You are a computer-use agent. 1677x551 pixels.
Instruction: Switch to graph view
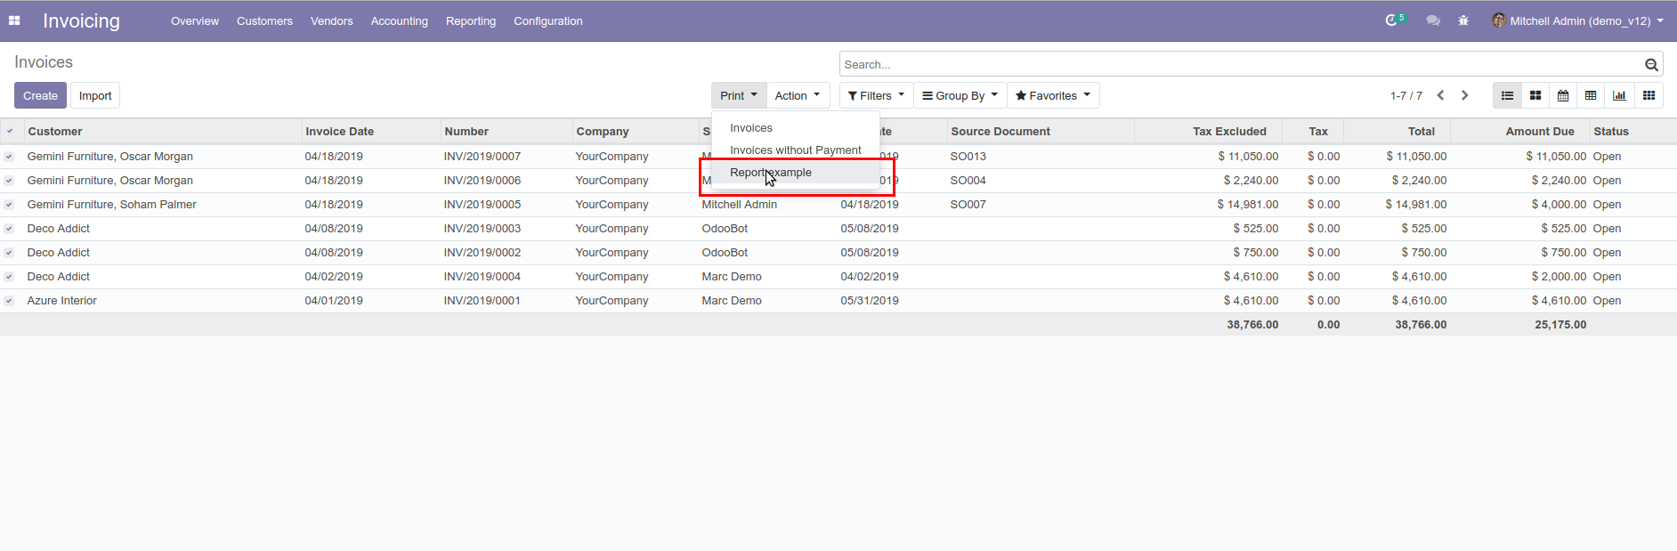pos(1619,95)
